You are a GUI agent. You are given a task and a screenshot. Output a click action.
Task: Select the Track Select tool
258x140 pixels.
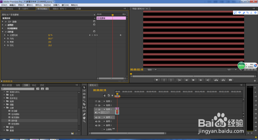[84, 91]
